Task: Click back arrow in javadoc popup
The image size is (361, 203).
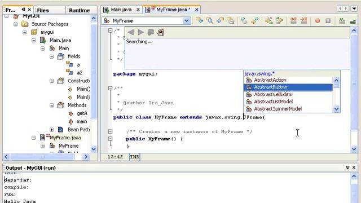Action: [130, 32]
